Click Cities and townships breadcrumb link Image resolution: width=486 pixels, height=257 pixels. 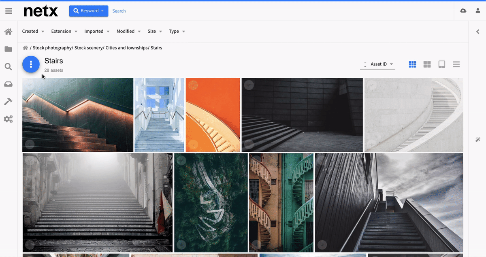click(x=127, y=48)
